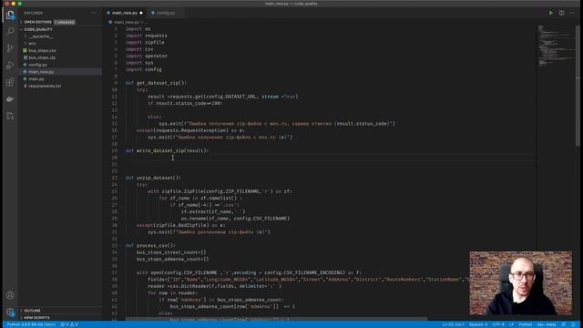The image size is (583, 328).
Task: Open Source Control view in activity bar
Action: click(x=10, y=48)
